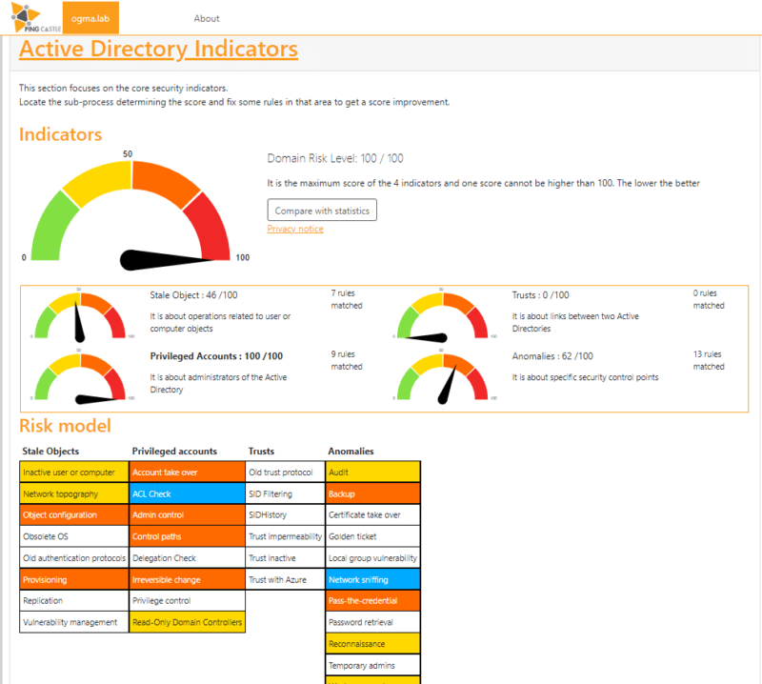
Task: Select the Network sniffing risk cell
Action: [372, 579]
